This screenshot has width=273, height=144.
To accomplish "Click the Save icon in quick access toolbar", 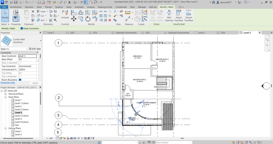I will pyautogui.click(x=16, y=2).
